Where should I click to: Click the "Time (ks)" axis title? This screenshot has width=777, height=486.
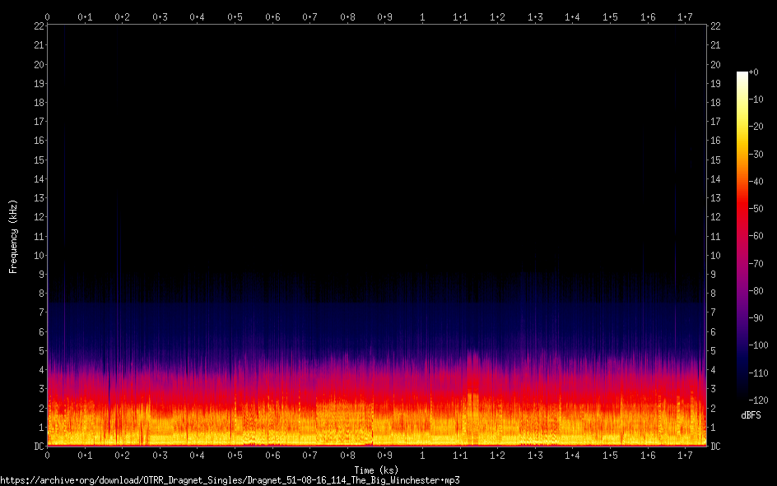tap(376, 470)
